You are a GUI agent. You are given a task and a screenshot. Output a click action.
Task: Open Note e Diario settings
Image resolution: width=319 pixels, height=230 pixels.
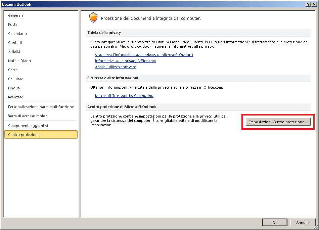coord(41,61)
